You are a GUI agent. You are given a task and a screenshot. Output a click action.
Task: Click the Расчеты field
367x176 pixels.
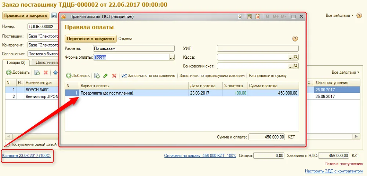(x=134, y=48)
